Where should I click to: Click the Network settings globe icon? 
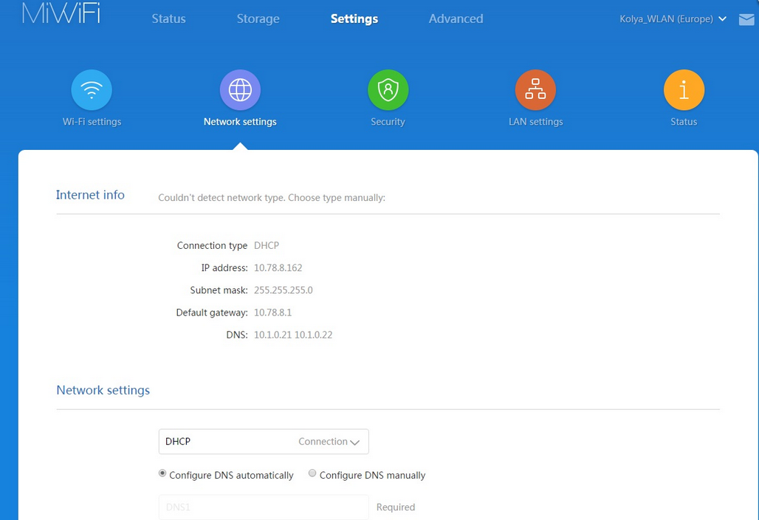[240, 90]
